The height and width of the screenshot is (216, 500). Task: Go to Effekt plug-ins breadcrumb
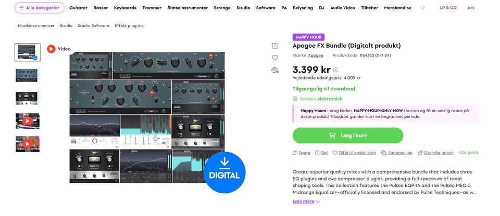[129, 25]
